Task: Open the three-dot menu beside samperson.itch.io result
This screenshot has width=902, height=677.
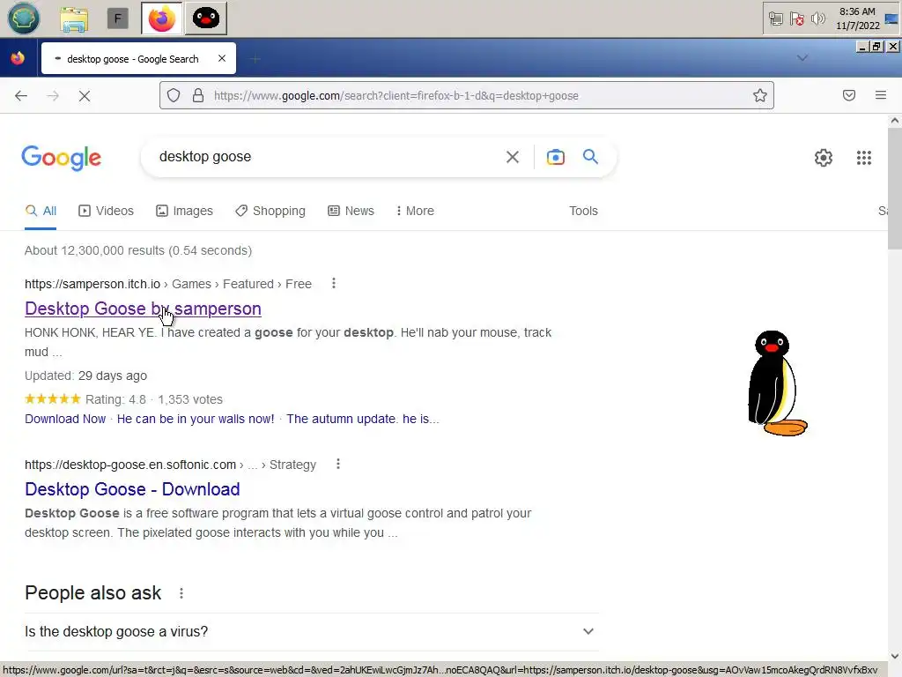Action: pos(334,283)
